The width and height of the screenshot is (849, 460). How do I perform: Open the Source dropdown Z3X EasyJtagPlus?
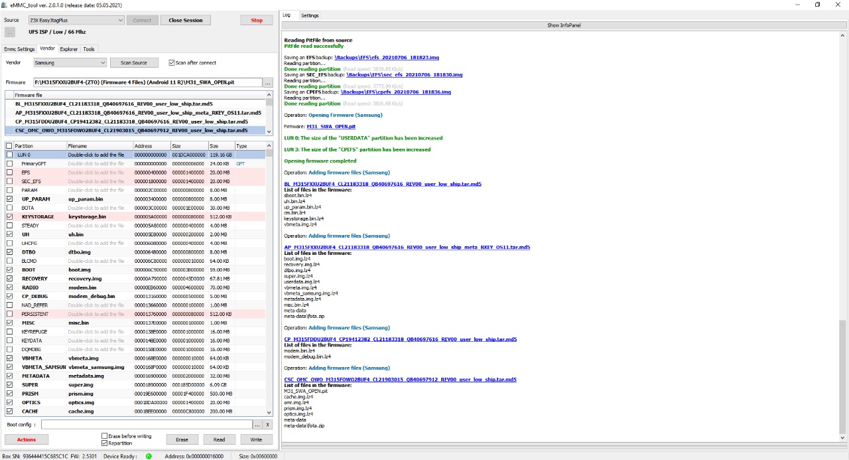76,20
